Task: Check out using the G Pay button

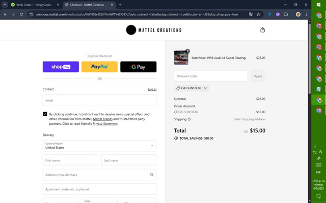Action: (x=138, y=66)
